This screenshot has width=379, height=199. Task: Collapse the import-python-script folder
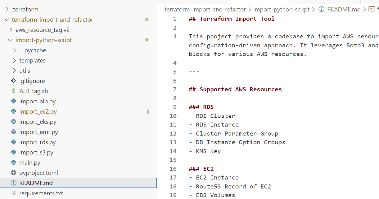click(x=11, y=40)
